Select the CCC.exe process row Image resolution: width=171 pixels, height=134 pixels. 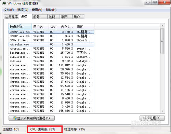point(51,61)
